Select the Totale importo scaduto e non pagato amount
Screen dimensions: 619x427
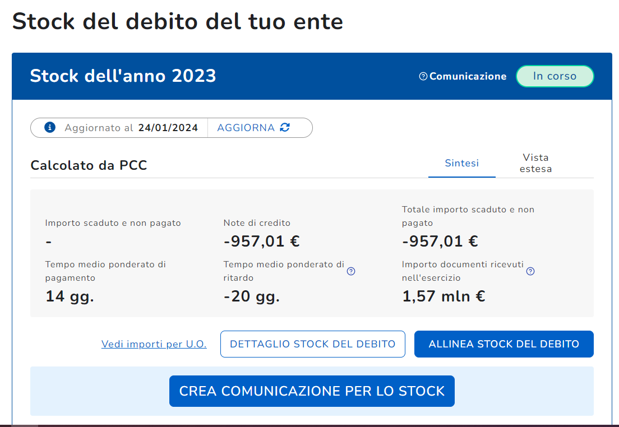pyautogui.click(x=440, y=242)
